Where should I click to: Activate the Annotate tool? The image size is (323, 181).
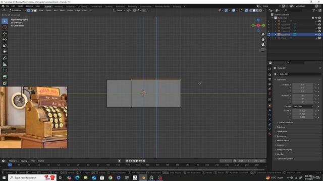tap(5, 58)
